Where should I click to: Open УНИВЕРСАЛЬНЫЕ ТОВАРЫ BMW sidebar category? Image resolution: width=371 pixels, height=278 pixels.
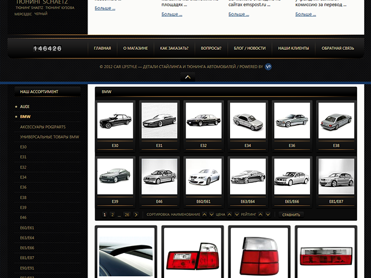[49, 137]
